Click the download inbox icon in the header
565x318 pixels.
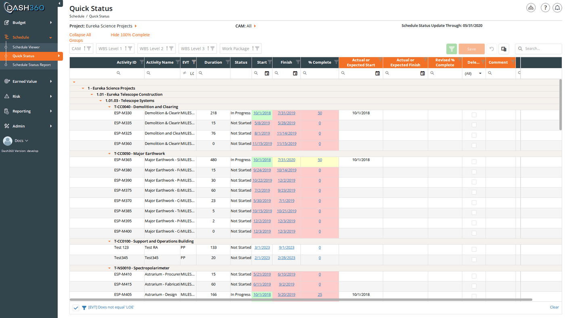(x=531, y=8)
